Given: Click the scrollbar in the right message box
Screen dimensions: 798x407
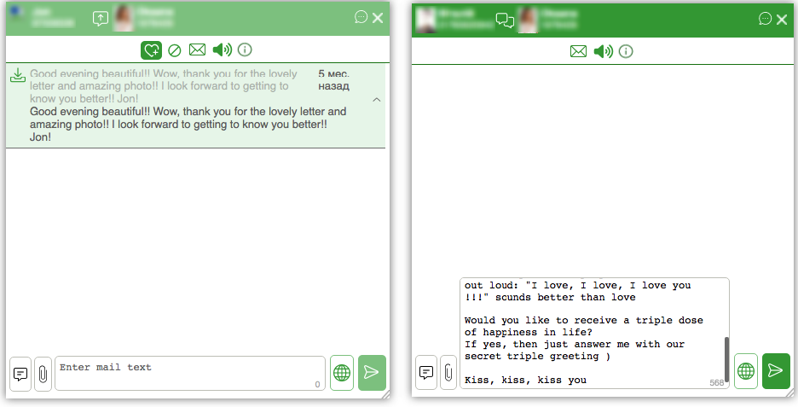Looking at the screenshot, I should pos(726,358).
